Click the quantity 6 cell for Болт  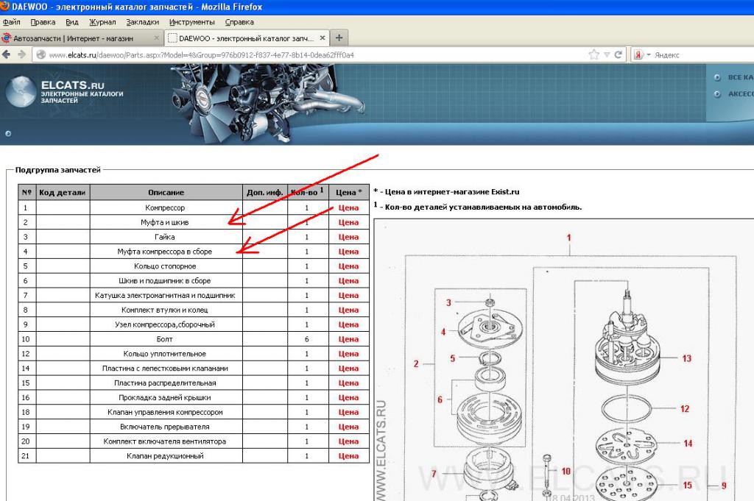307,339
